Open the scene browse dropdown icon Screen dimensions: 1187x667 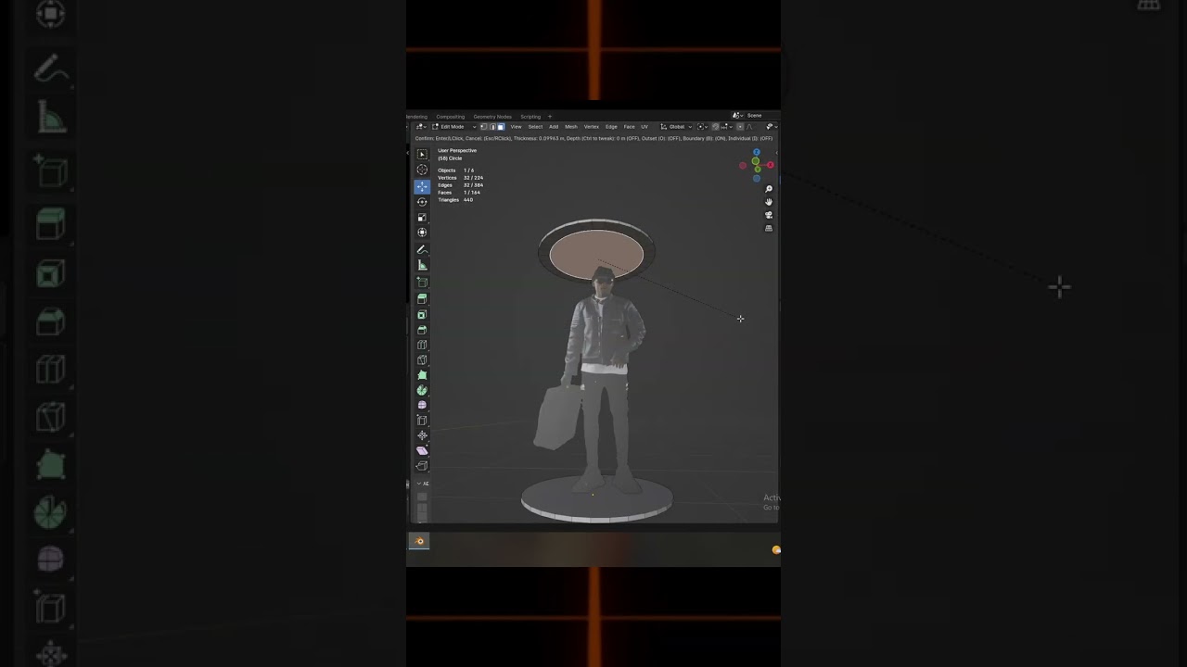[738, 116]
